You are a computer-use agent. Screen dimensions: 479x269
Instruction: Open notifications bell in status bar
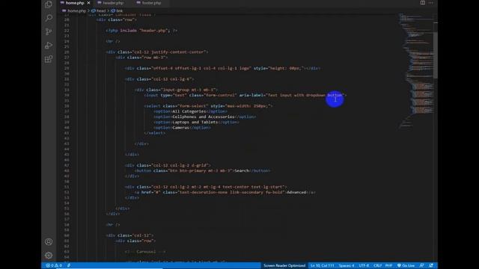pyautogui.click(x=431, y=266)
